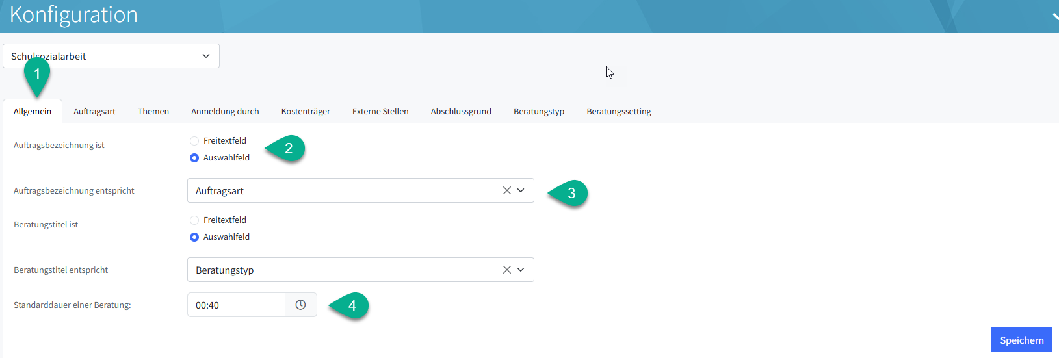Click the Standarddauer time input field
Screen dimensions: 1059x358
(x=236, y=305)
